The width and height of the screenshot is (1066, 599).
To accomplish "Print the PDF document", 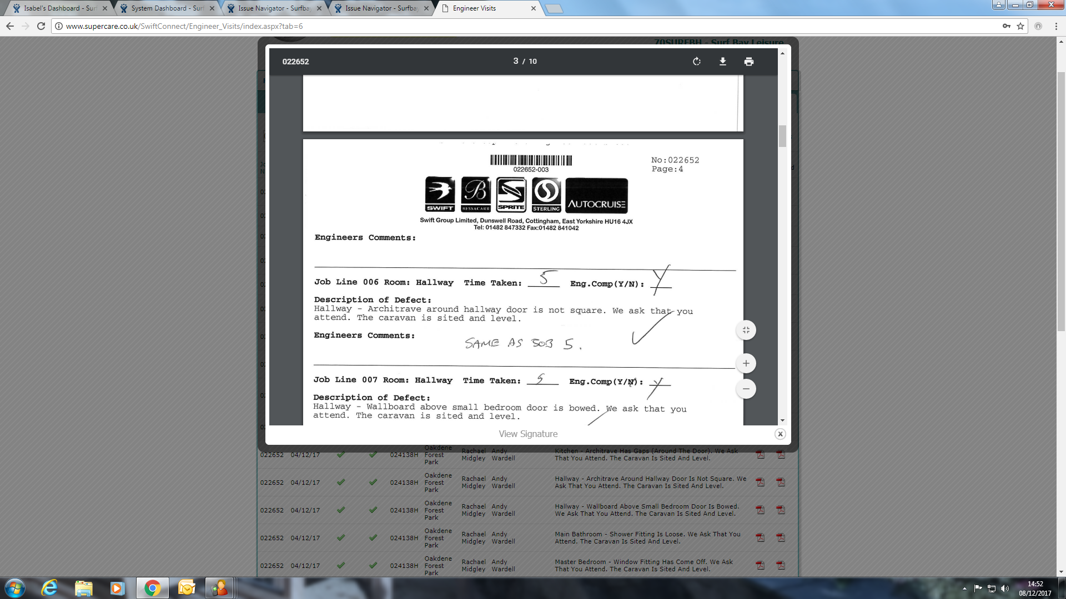I will (x=748, y=62).
